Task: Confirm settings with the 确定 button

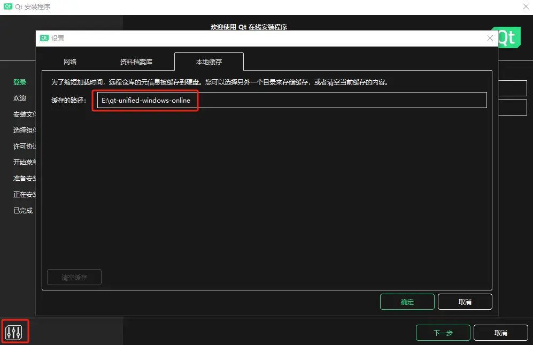Action: coord(407,301)
